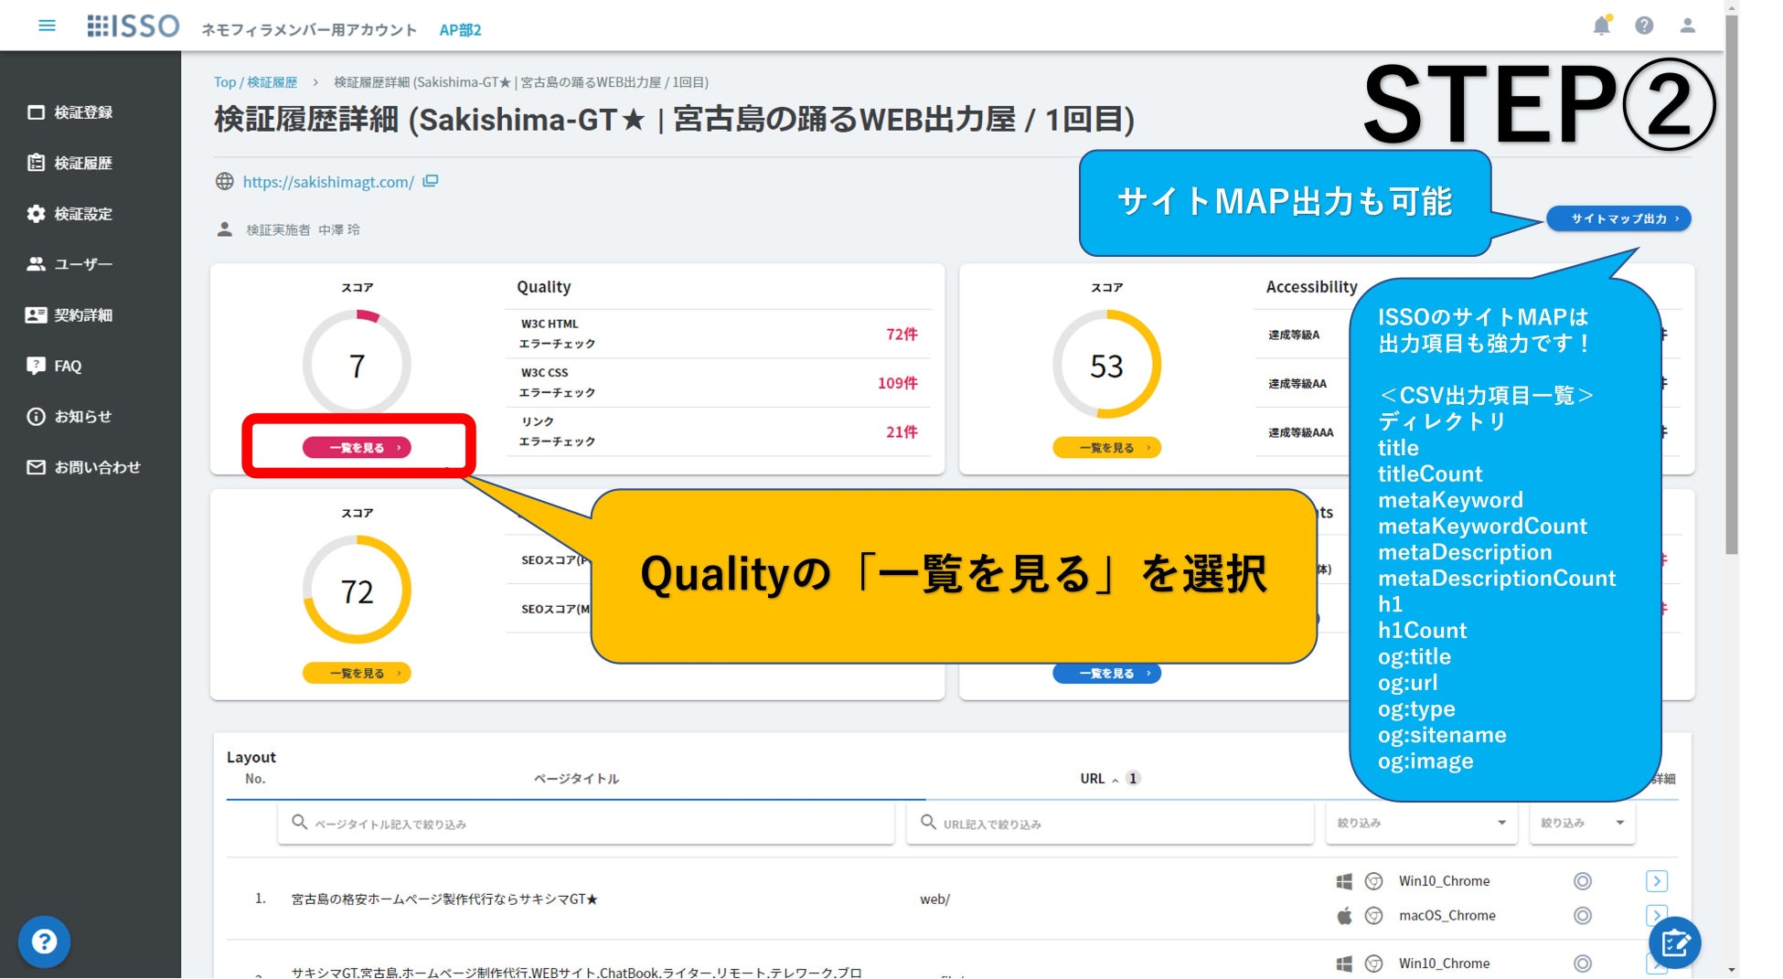Open details arrow for web/ Win10_Chrome
This screenshot has width=1783, height=979.
pos(1657,881)
